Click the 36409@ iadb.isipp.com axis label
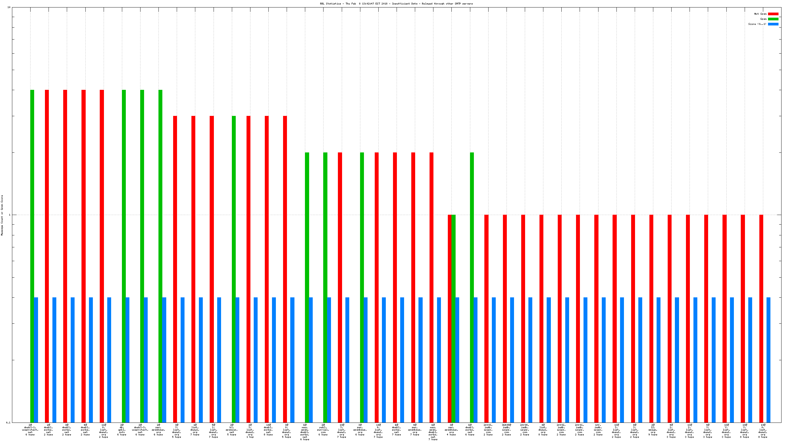 pyautogui.click(x=506, y=429)
